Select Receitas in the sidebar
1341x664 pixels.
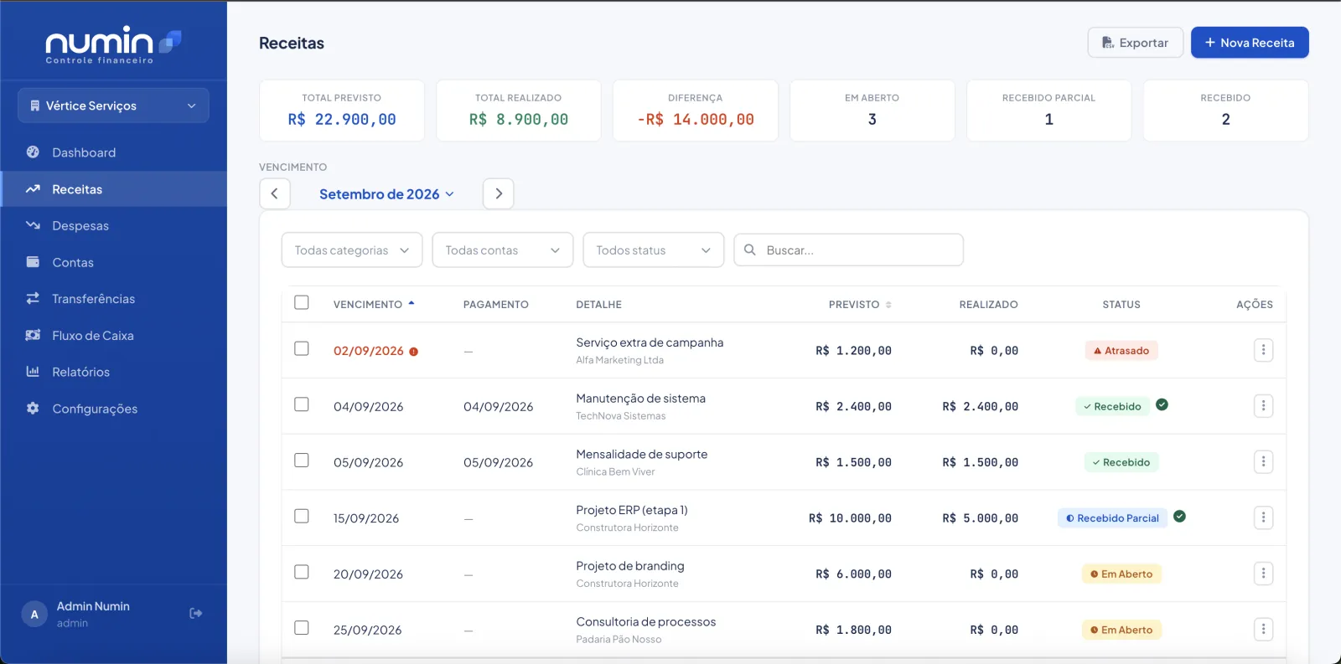click(x=113, y=189)
